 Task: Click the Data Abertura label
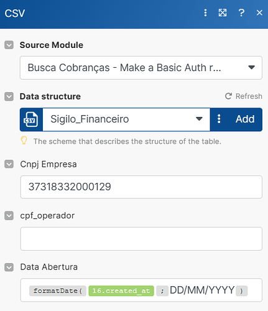click(49, 267)
